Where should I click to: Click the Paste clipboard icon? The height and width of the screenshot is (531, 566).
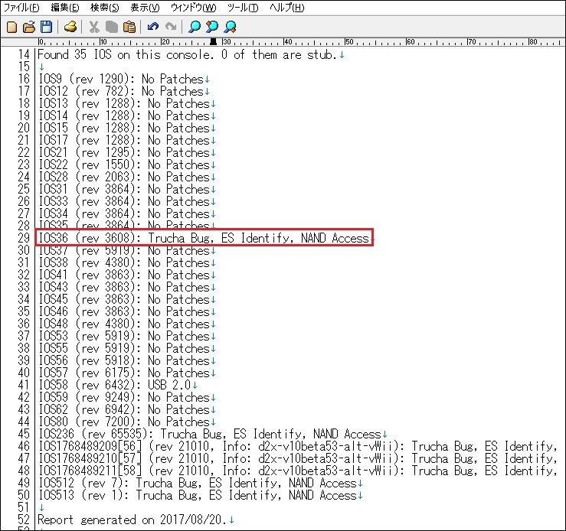point(129,27)
